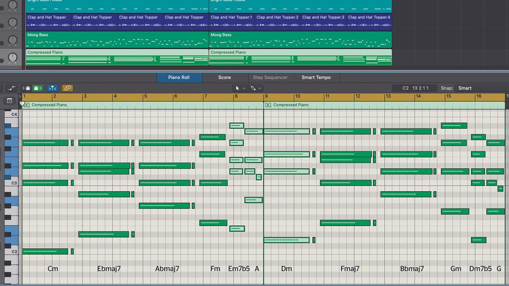509x286 pixels.
Task: Toggle the yellow Link mode chain button
Action: 67,88
